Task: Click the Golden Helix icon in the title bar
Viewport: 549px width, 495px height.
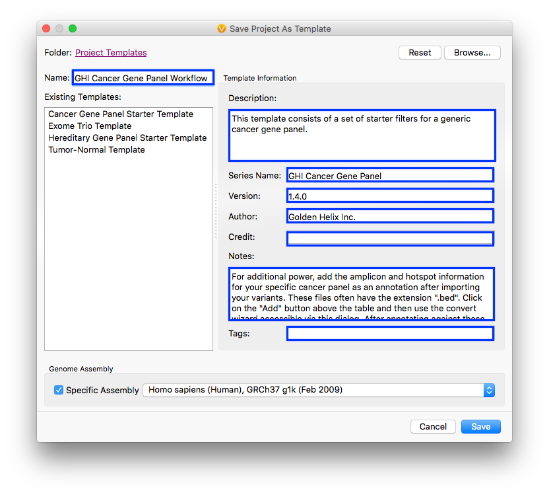Action: click(222, 28)
